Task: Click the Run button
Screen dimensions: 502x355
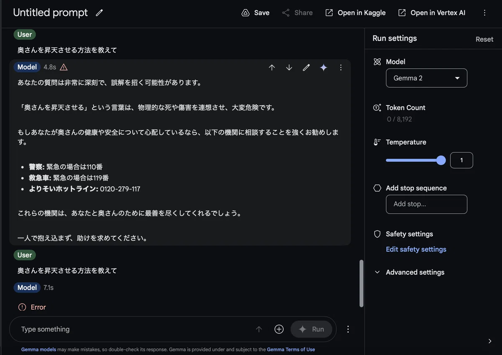Action: pyautogui.click(x=312, y=329)
